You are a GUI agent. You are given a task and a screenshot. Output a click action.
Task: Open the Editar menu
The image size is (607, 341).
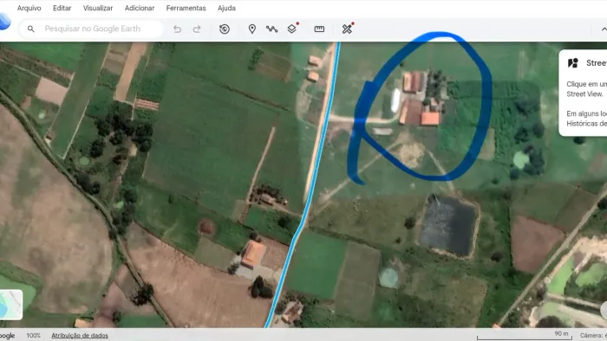[62, 8]
